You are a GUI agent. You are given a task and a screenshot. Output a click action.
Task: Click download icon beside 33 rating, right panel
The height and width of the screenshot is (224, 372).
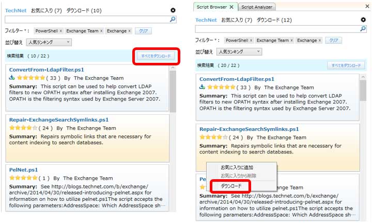[202, 87]
